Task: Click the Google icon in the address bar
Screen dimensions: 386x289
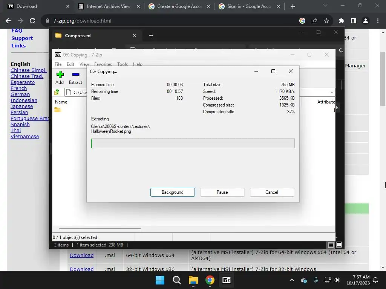Action: click(x=302, y=21)
